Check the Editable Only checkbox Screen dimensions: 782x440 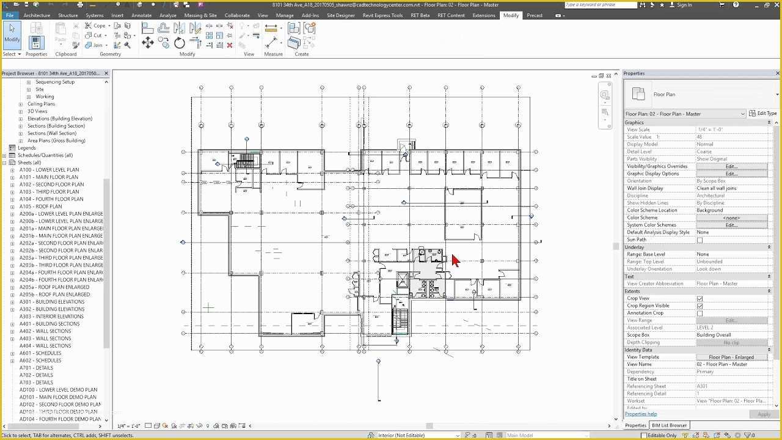pos(644,435)
